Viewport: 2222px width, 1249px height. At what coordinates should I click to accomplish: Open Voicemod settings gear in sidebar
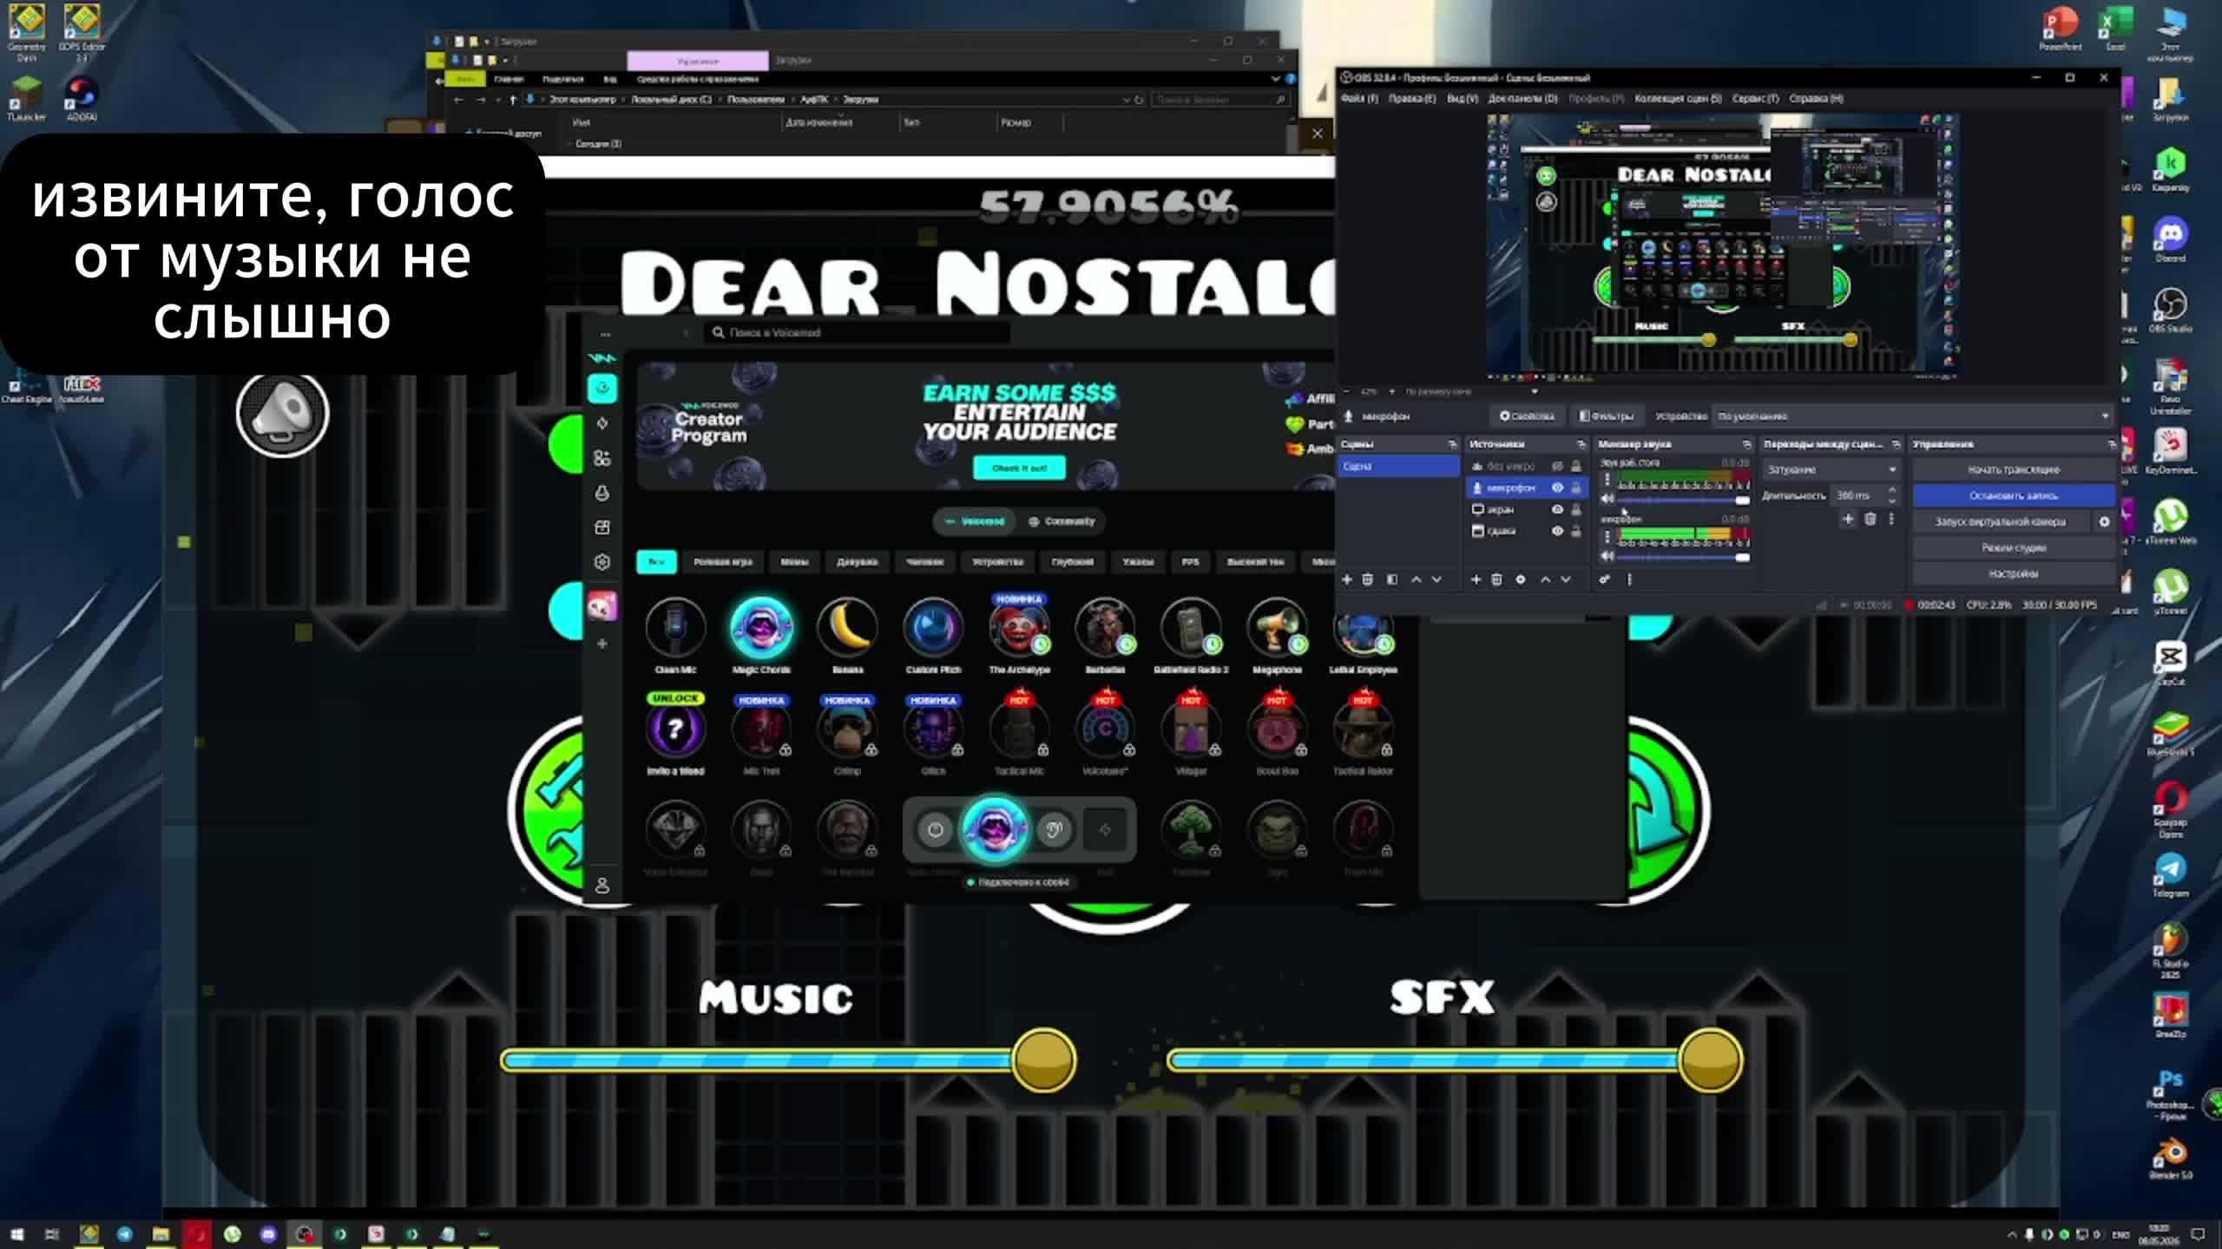point(602,562)
